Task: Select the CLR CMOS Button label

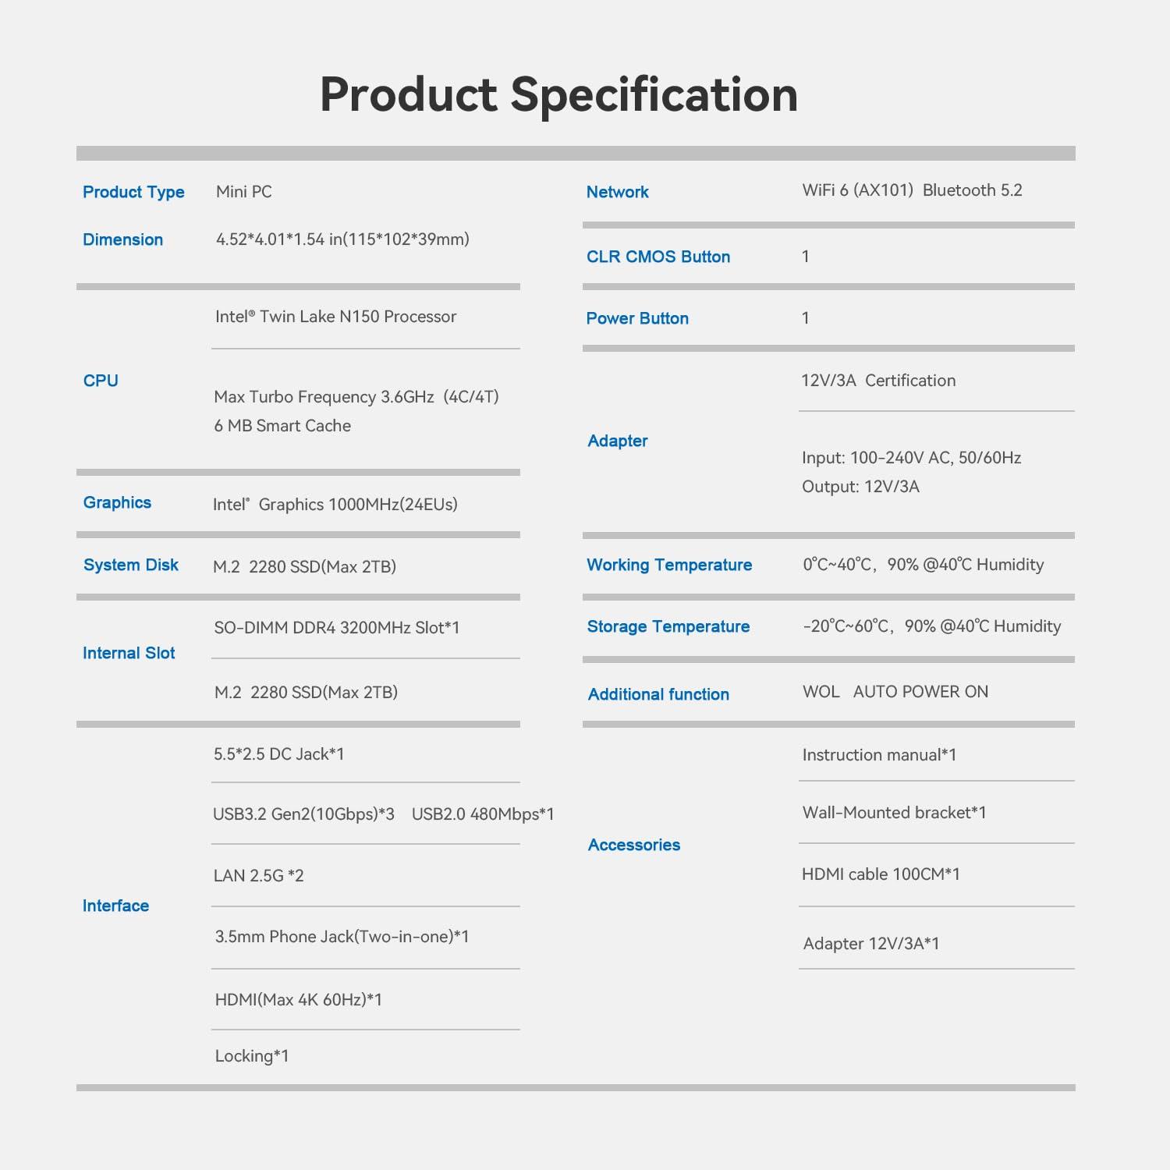Action: pos(658,257)
